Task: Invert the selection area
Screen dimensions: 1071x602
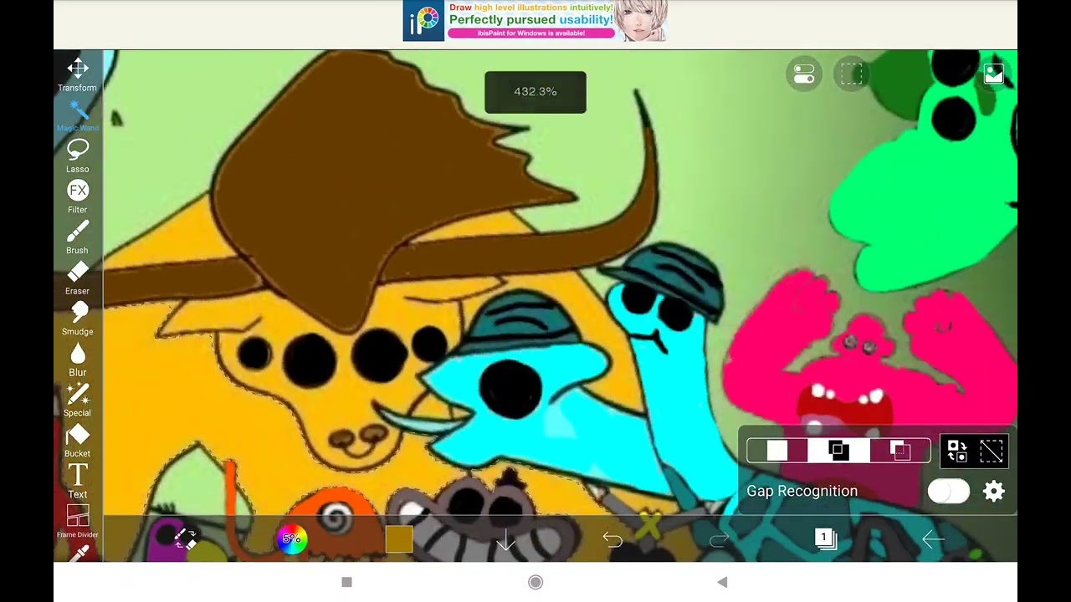Action: 957,451
